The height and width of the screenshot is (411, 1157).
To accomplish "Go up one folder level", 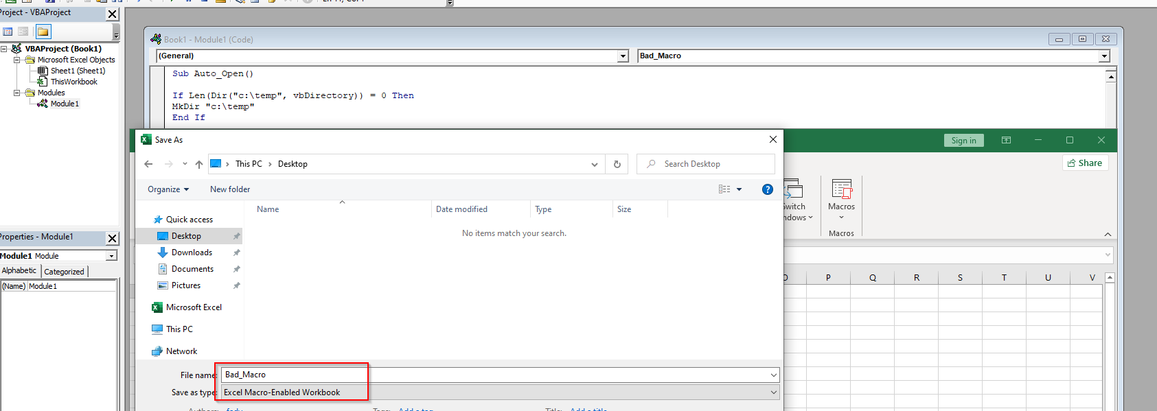I will 199,164.
